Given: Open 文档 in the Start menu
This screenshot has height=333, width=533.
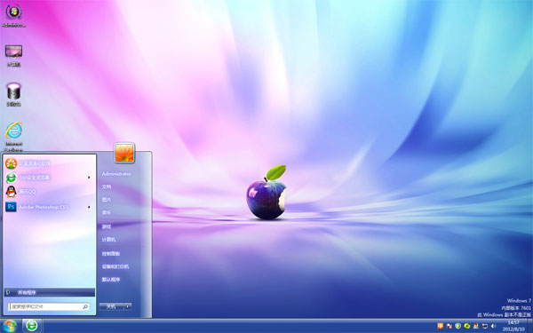Looking at the screenshot, I should (x=107, y=186).
